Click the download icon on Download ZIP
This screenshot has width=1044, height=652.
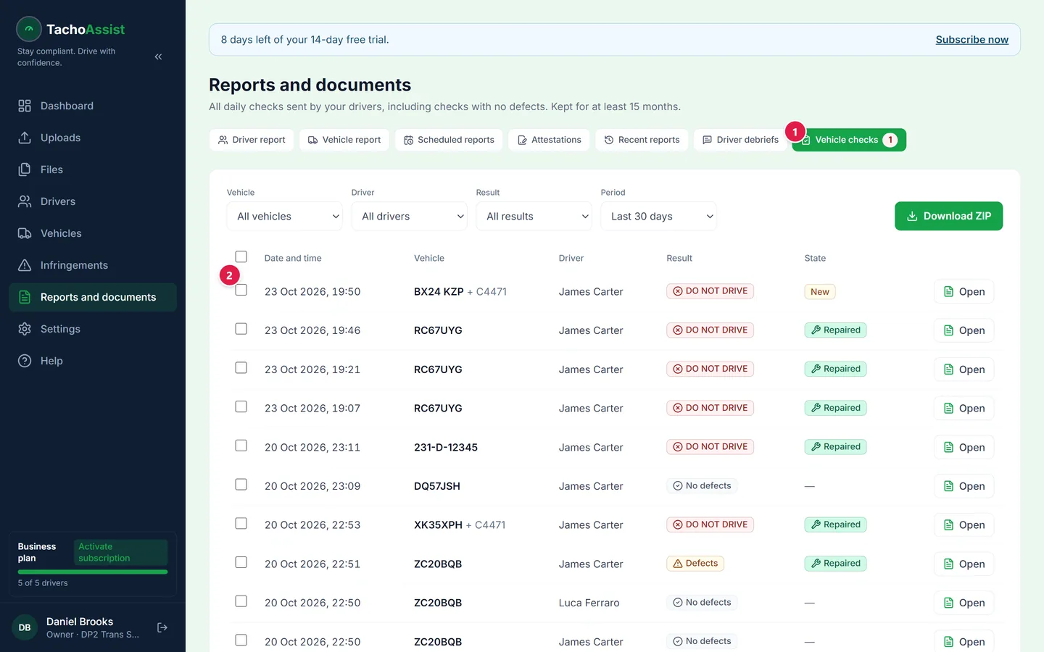pos(912,216)
